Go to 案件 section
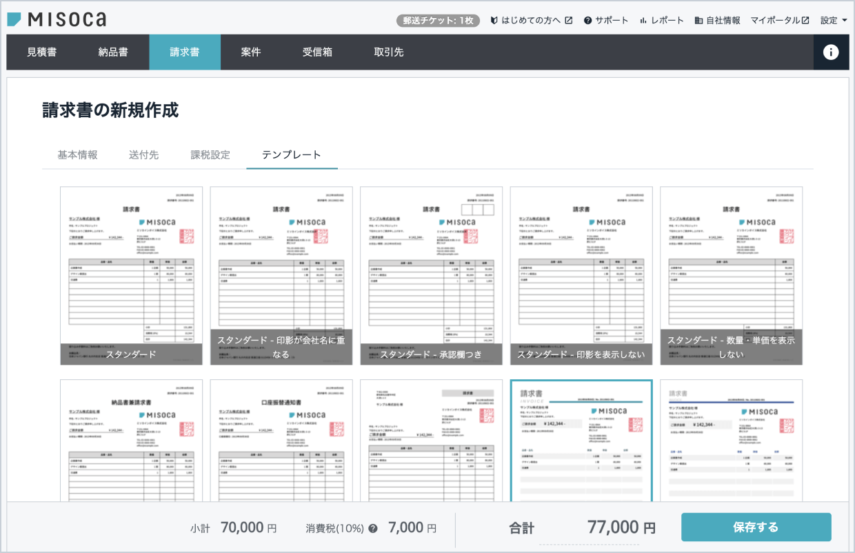The width and height of the screenshot is (855, 553). (x=251, y=52)
